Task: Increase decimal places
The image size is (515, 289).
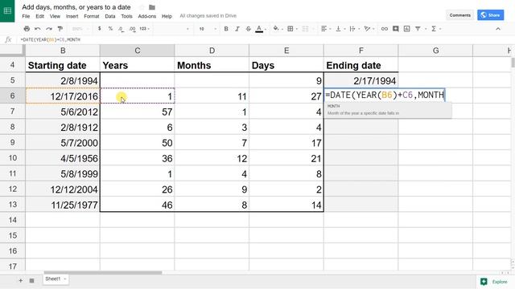Action: [132, 29]
